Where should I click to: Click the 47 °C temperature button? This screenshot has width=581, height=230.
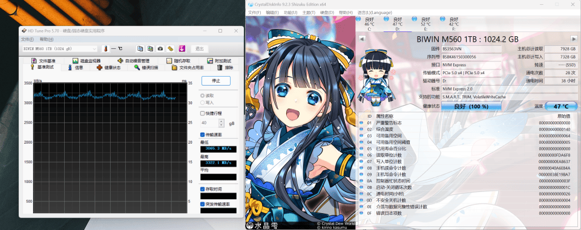(561, 106)
